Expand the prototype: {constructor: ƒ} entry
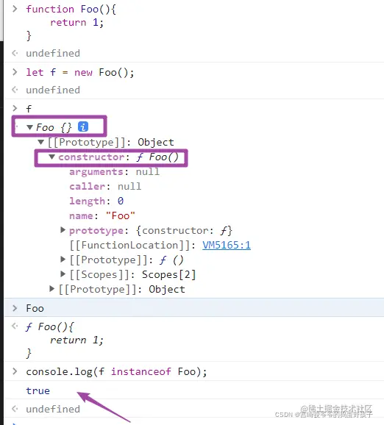The height and width of the screenshot is (425, 384). [x=63, y=230]
